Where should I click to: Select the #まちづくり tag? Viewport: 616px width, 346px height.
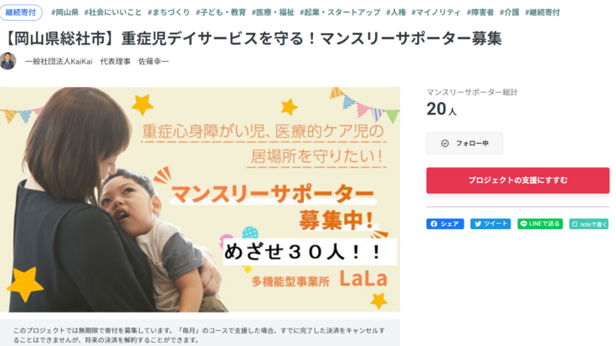[168, 13]
